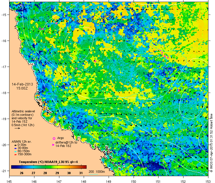This screenshot has height=183, width=215.
Task: Click Argo float marker near 147.7°E, 17.05°S
Action: (76, 69)
